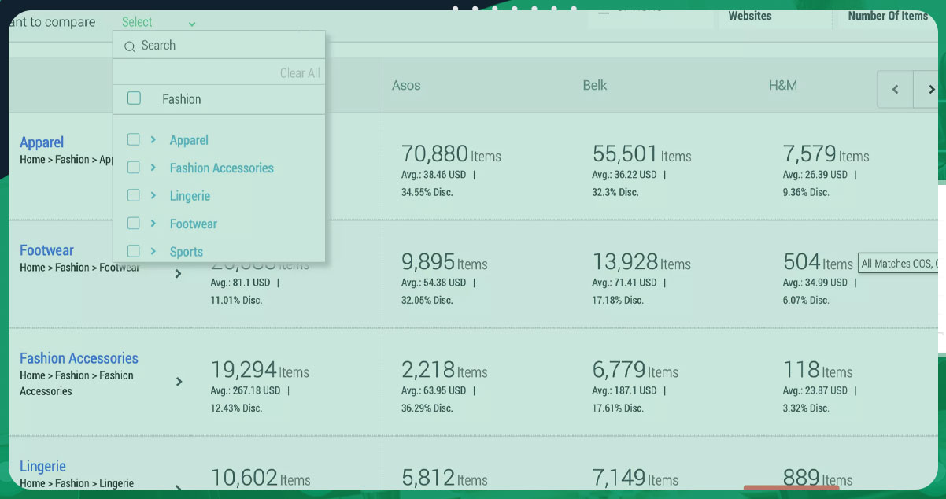
Task: Click Belk Lingerie 7,149 Items value
Action: click(635, 477)
